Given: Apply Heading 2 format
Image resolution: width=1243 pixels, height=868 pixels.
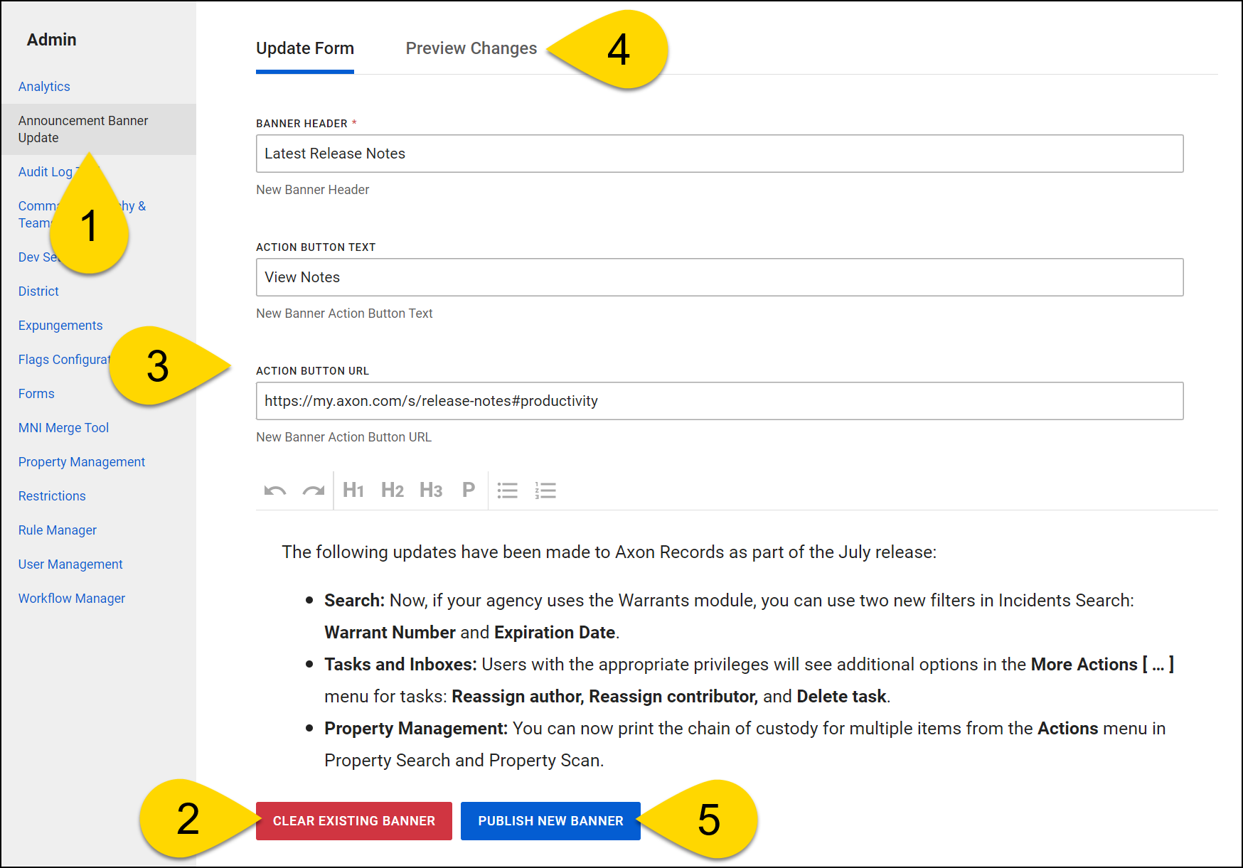Looking at the screenshot, I should [392, 491].
